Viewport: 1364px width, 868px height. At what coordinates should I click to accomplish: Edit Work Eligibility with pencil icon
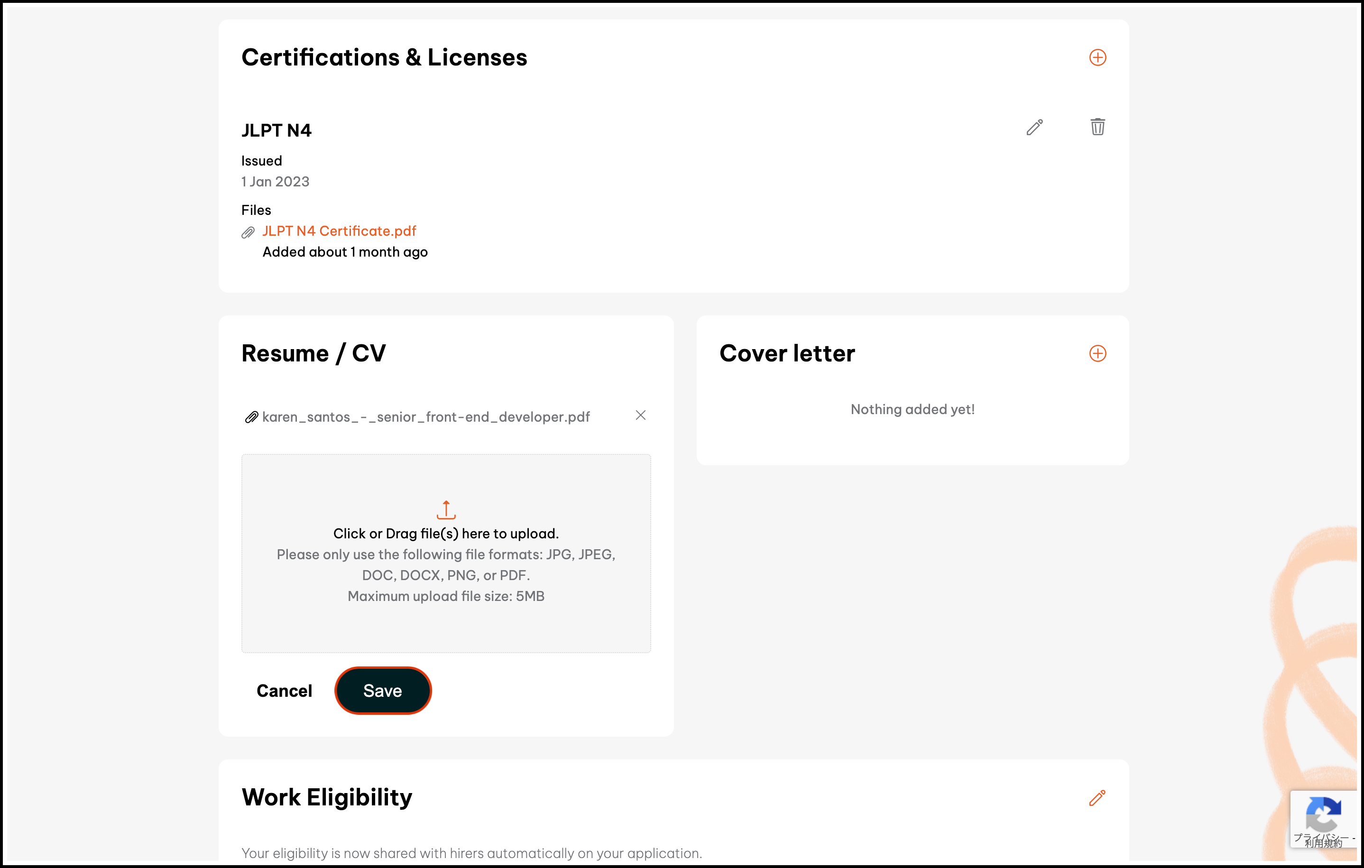click(x=1097, y=798)
